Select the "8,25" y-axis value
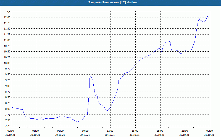221x138 pixels. [8, 103]
